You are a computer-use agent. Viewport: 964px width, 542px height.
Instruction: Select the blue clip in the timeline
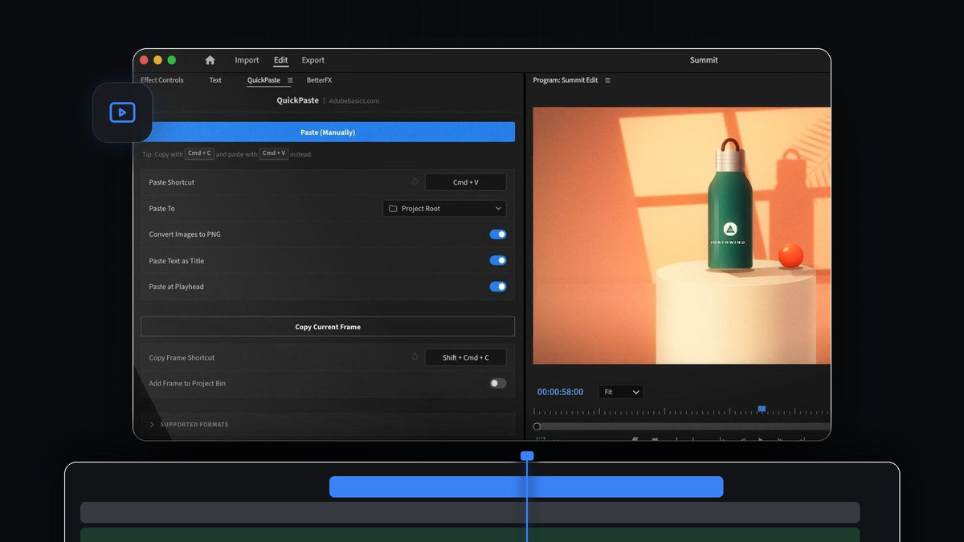click(526, 487)
